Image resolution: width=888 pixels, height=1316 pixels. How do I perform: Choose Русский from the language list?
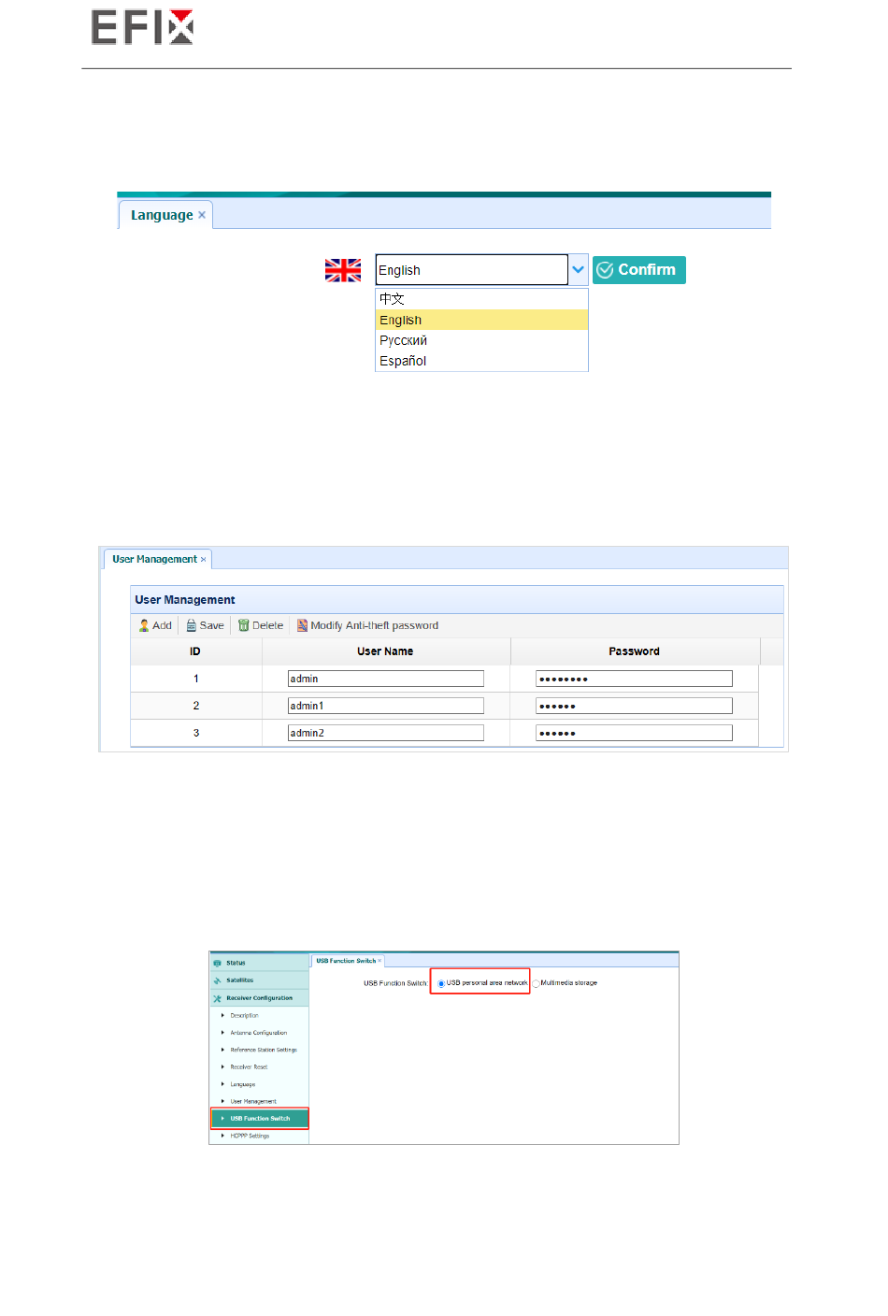point(403,340)
